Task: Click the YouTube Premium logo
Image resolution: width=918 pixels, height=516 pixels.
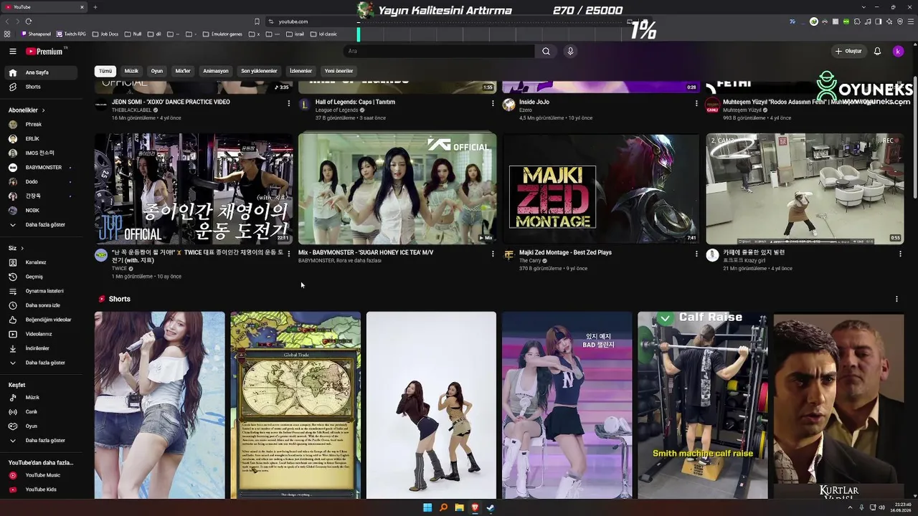Action: click(45, 52)
